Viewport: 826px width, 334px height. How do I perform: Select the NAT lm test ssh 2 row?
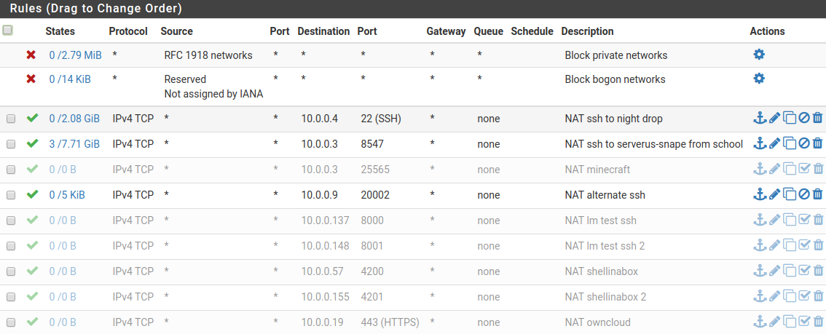(413, 246)
